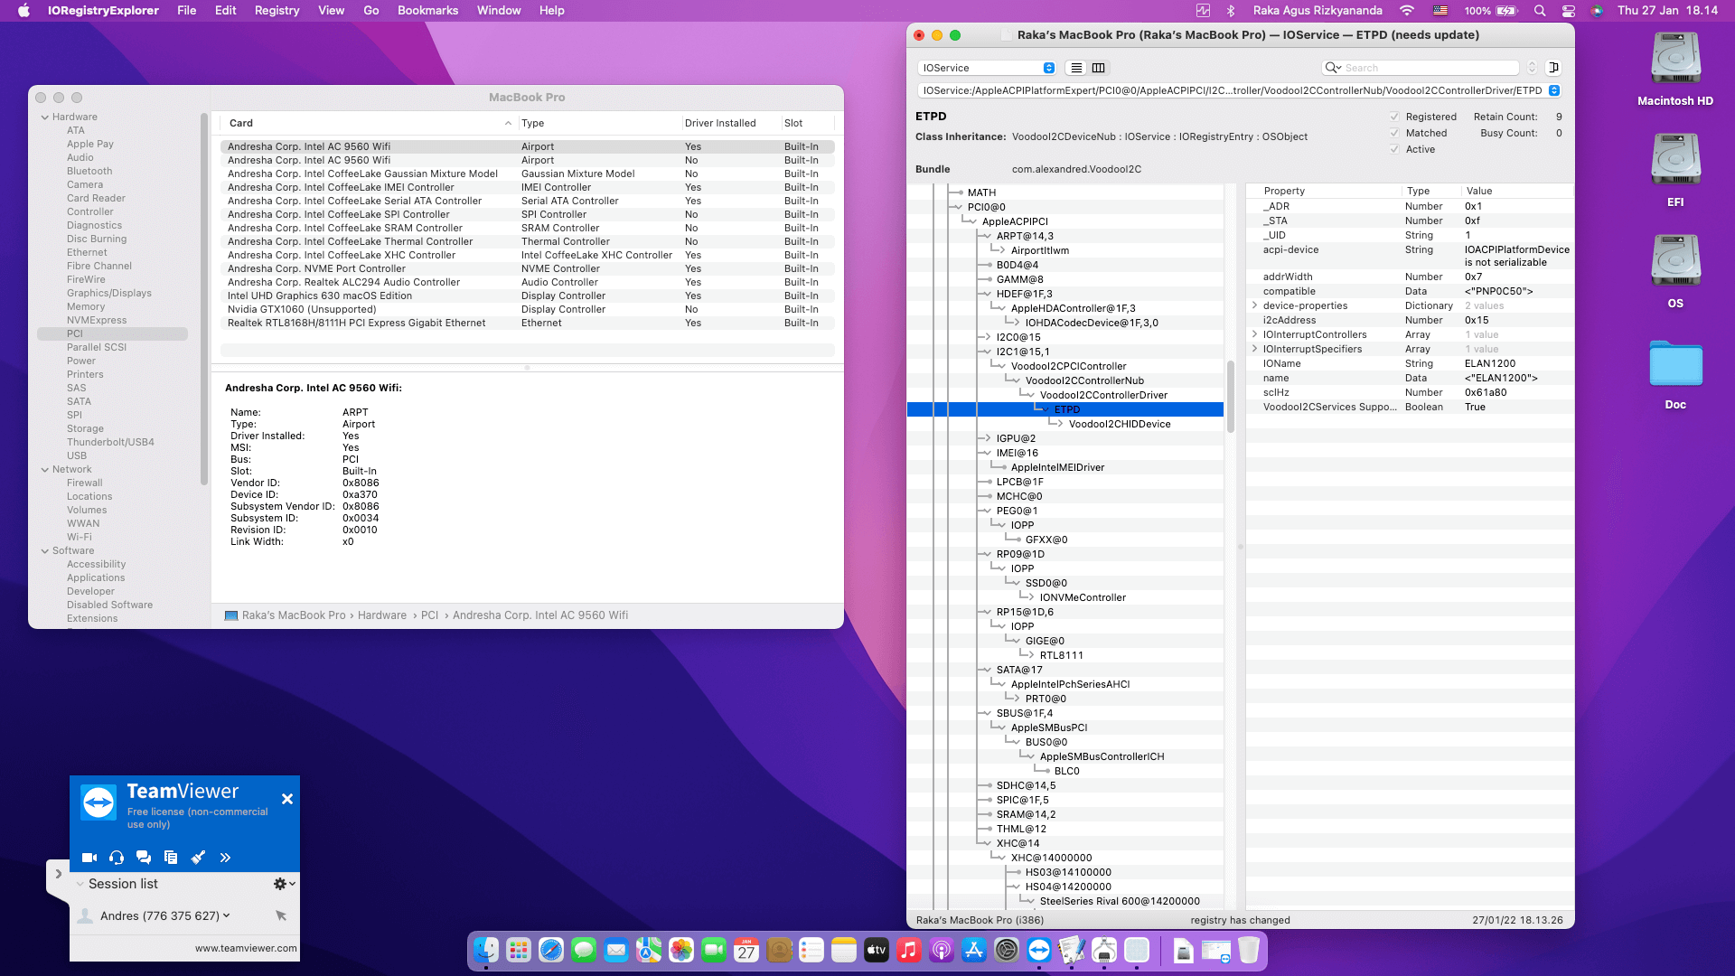Switch to outline list view in IORegistryExplorer
The width and height of the screenshot is (1735, 976).
click(x=1076, y=68)
